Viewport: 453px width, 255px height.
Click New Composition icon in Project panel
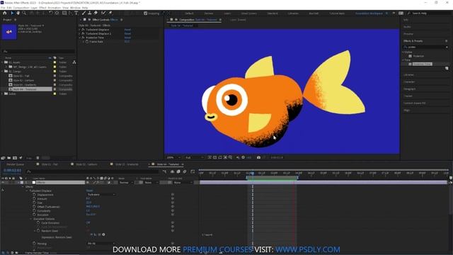point(15,158)
